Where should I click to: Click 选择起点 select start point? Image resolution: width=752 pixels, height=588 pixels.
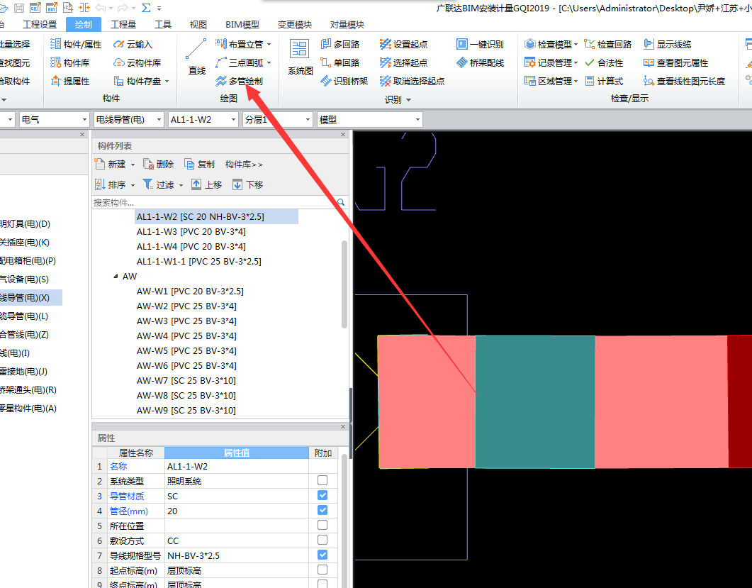[x=403, y=62]
